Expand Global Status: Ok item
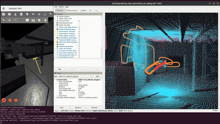Screen dimensions: 220x124 pyautogui.click(x=55, y=19)
